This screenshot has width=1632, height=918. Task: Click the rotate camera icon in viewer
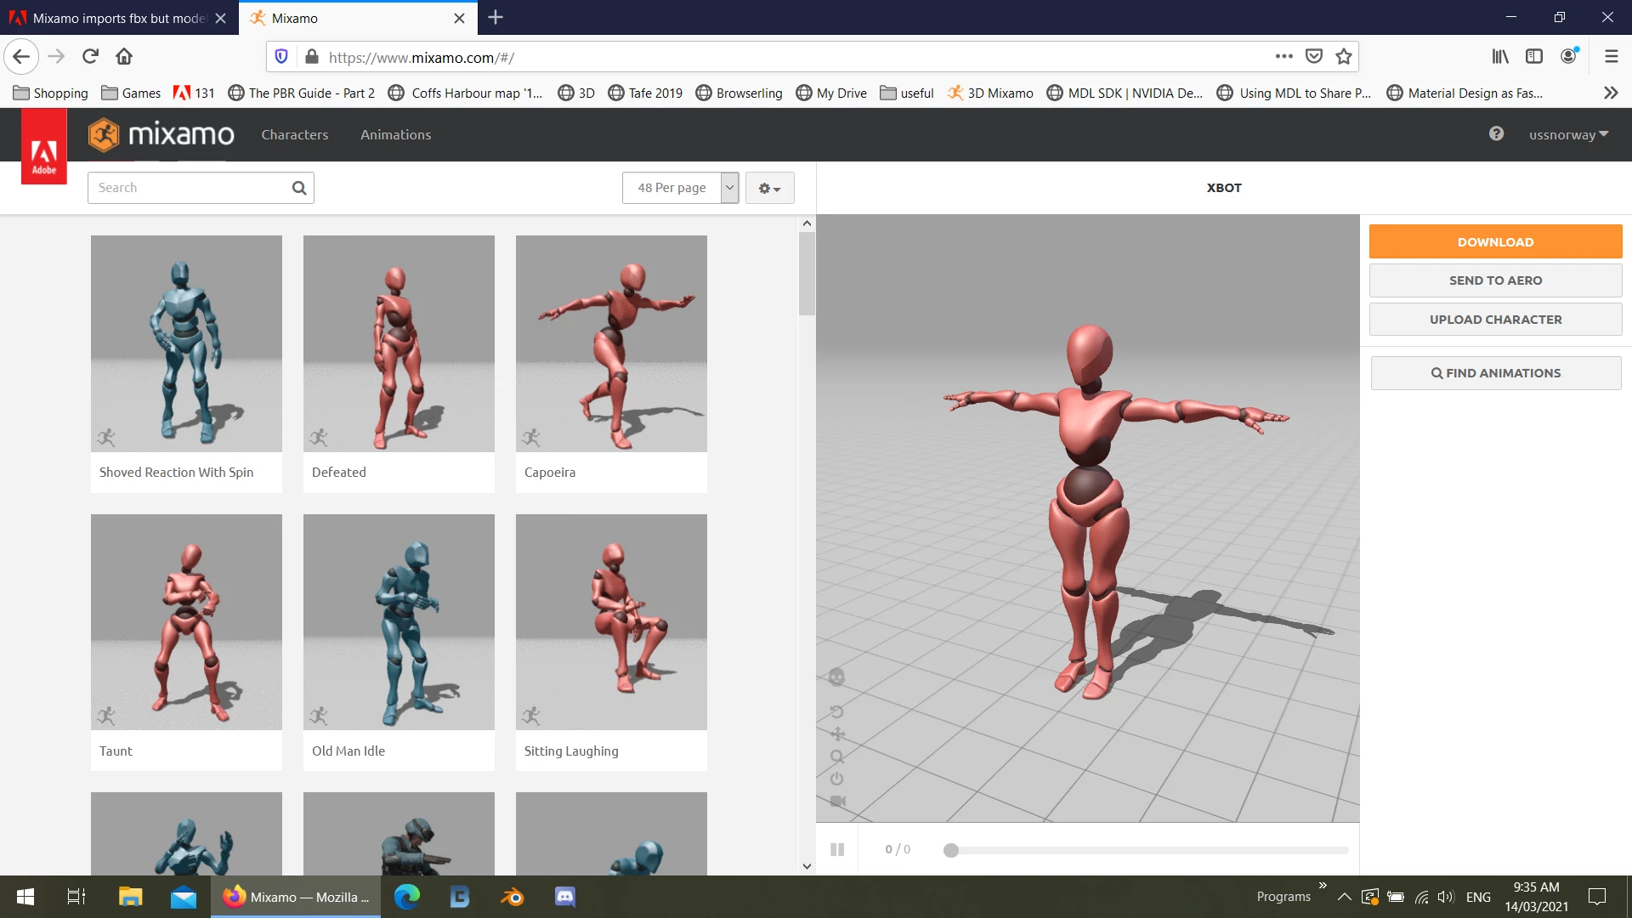[836, 711]
